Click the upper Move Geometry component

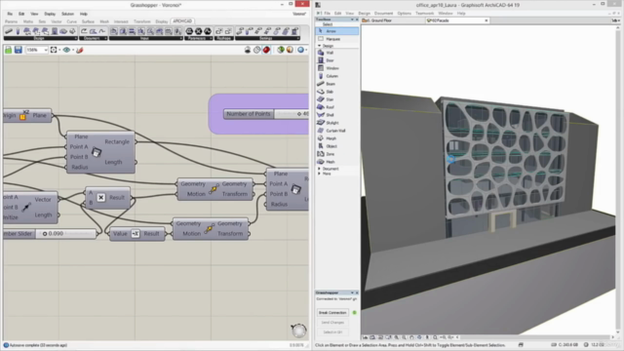click(x=214, y=189)
